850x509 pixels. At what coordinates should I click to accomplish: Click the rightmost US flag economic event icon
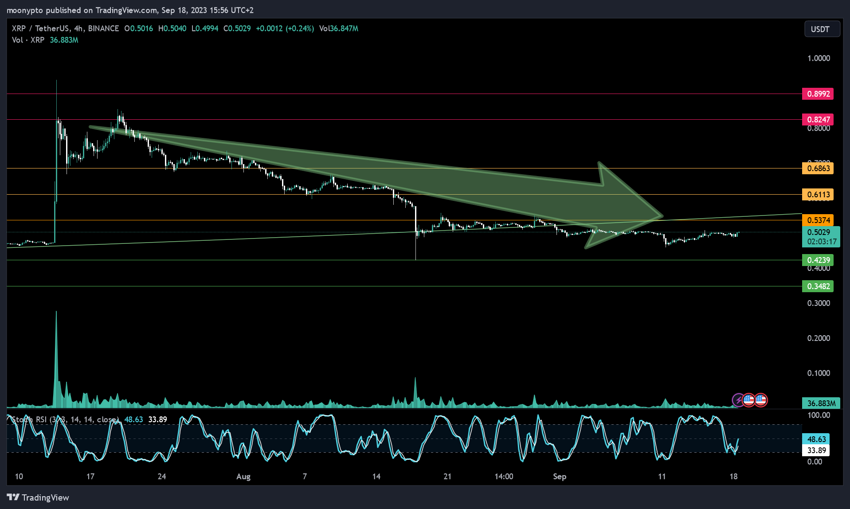[x=761, y=400]
